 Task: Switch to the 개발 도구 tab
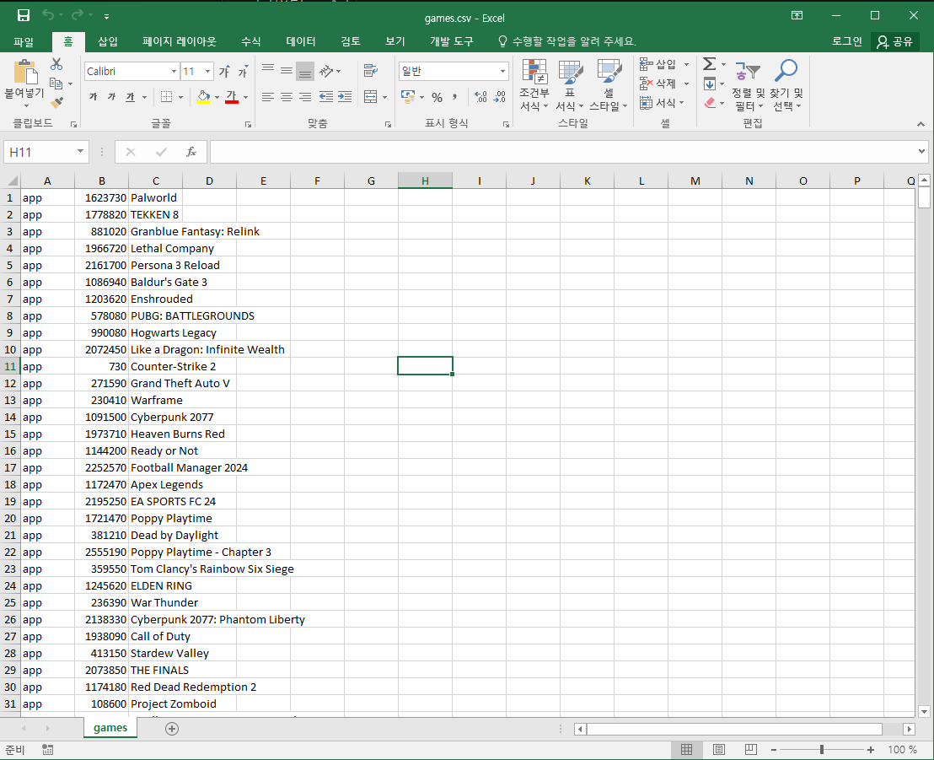tap(452, 41)
